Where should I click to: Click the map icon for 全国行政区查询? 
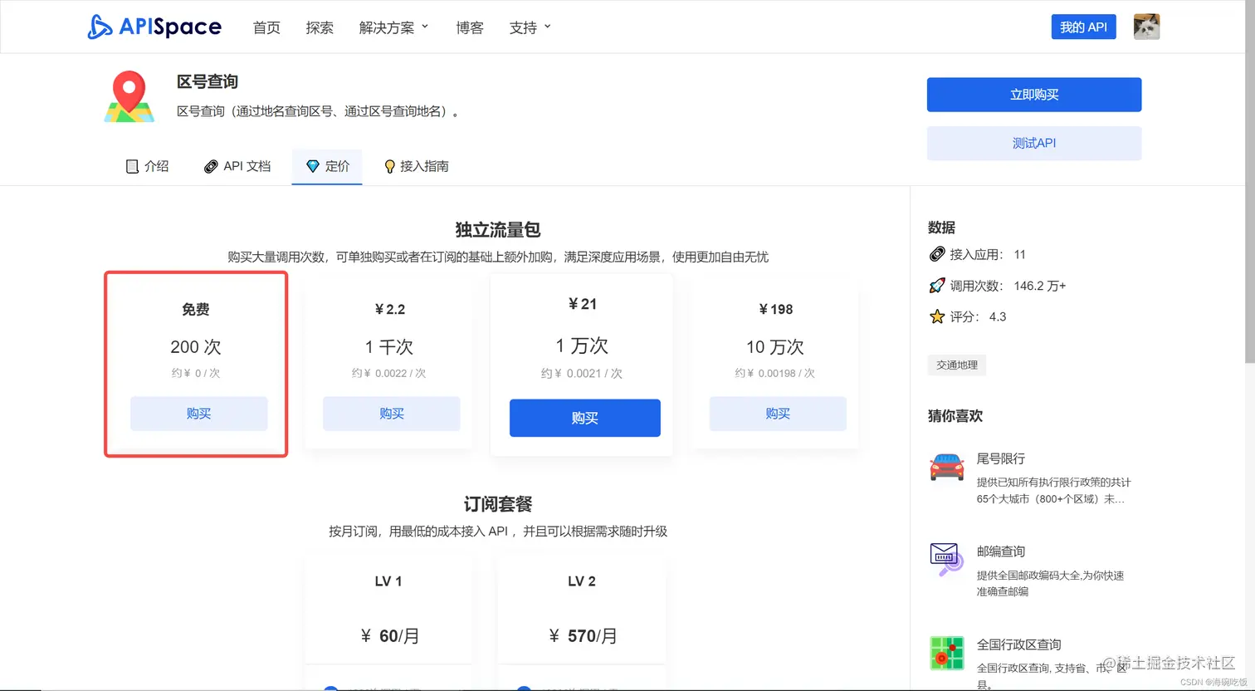[x=945, y=652]
